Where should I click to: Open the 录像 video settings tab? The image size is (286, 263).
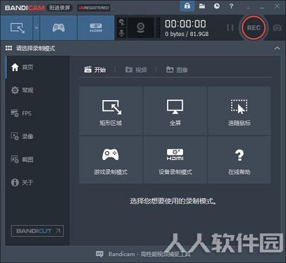pyautogui.click(x=37, y=136)
